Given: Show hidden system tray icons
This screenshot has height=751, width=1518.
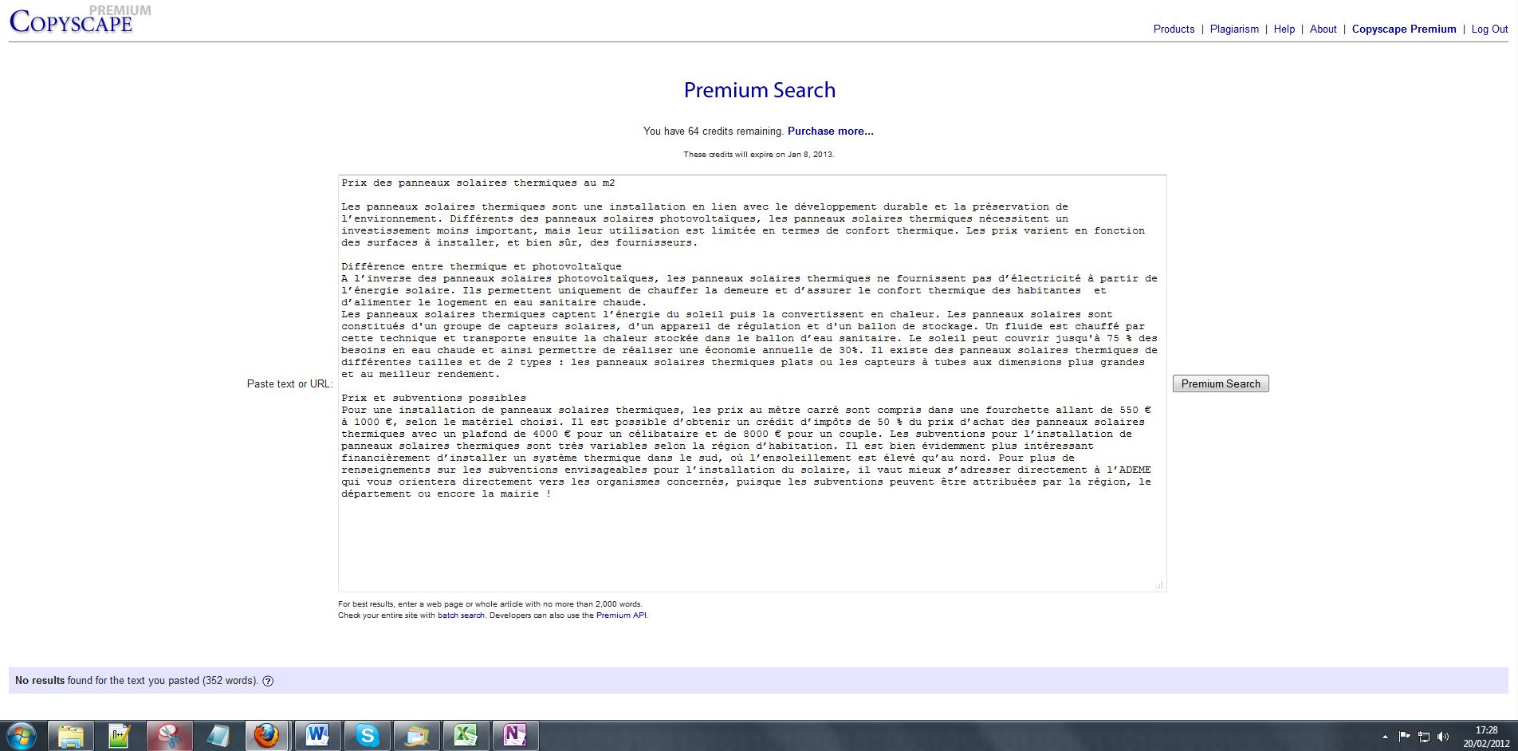Looking at the screenshot, I should (x=1385, y=737).
